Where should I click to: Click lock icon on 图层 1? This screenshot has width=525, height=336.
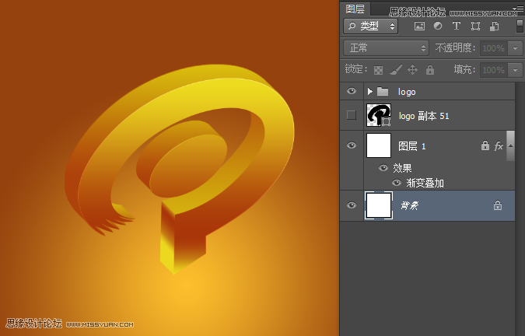[485, 145]
